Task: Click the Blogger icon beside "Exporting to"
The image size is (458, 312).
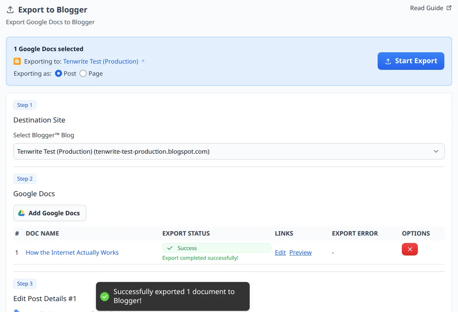Action: click(17, 61)
